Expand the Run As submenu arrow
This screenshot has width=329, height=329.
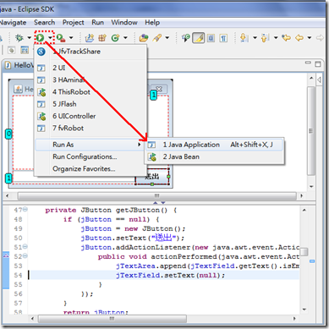point(140,145)
